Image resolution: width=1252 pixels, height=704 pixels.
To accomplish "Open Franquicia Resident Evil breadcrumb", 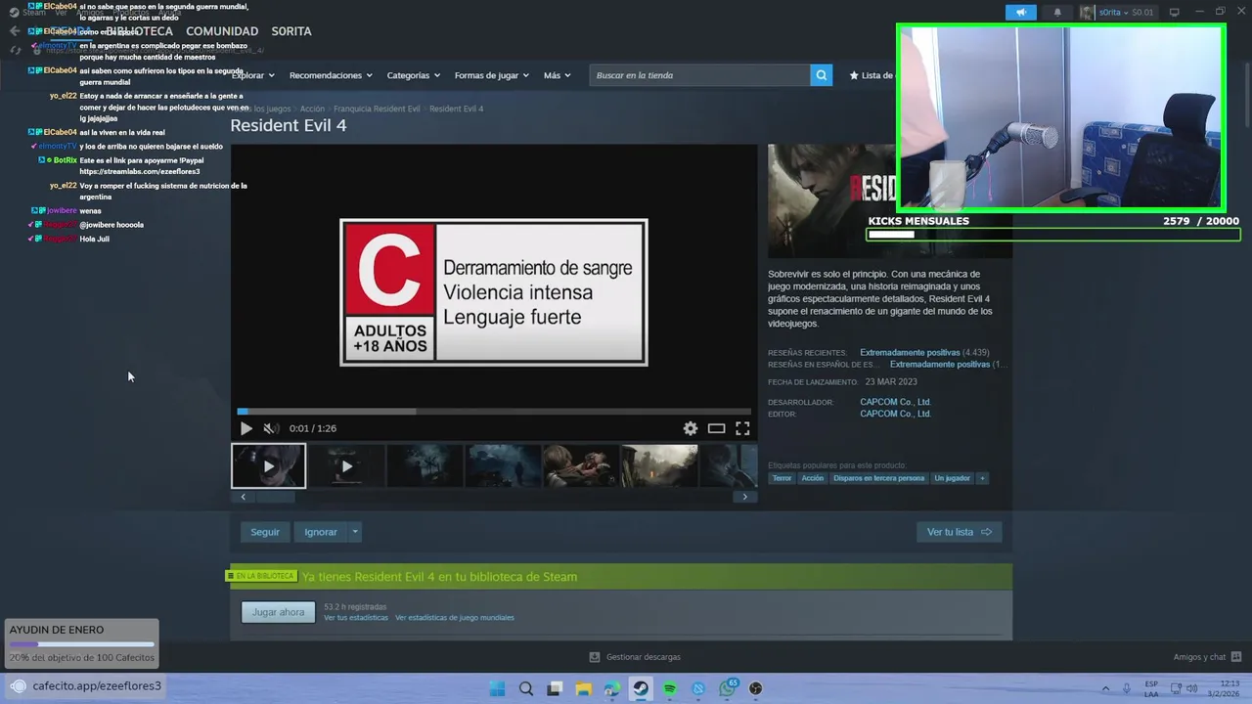I will [x=377, y=109].
